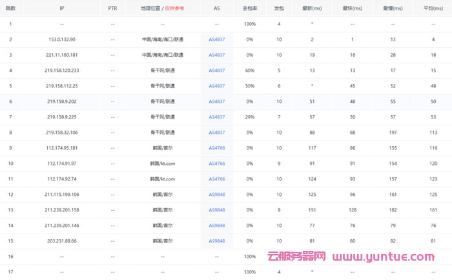Select the 发包 column header
Image resolution: width=452 pixels, height=280 pixels.
279,8
